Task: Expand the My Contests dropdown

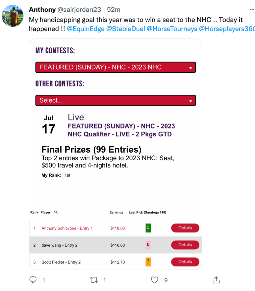Action: [x=115, y=67]
